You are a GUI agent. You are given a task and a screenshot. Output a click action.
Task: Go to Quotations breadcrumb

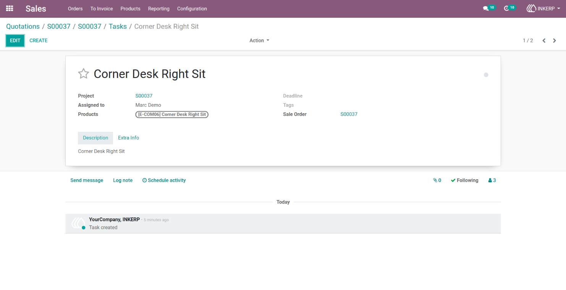tap(23, 26)
